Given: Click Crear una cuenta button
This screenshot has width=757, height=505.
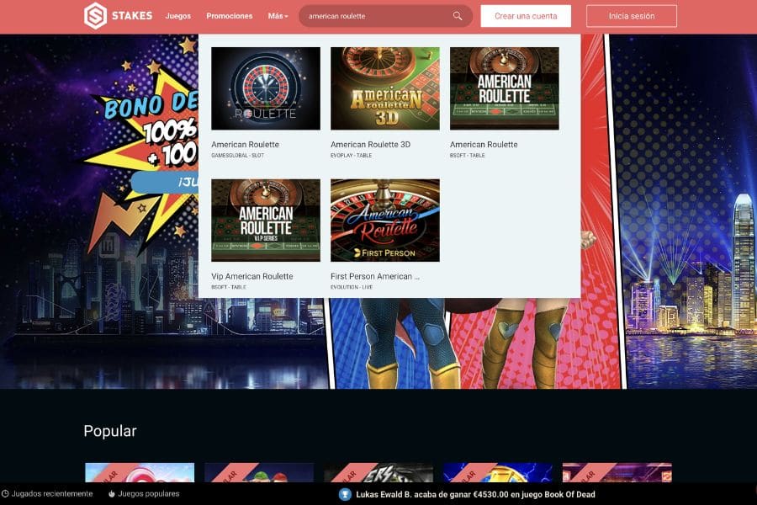Looking at the screenshot, I should tap(526, 16).
